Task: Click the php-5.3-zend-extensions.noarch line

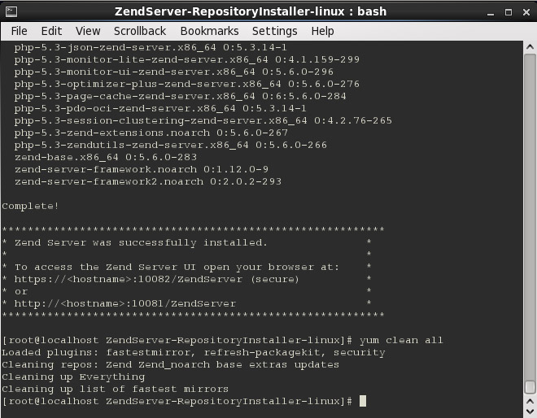Action: (x=151, y=133)
